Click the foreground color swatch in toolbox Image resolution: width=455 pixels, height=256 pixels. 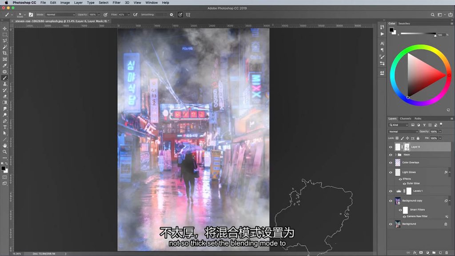3,168
